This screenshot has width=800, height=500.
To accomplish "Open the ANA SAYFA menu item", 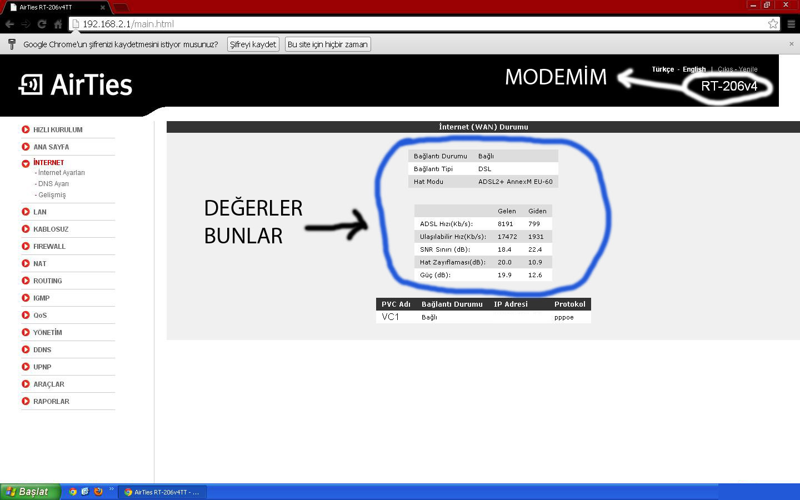I will [x=51, y=147].
